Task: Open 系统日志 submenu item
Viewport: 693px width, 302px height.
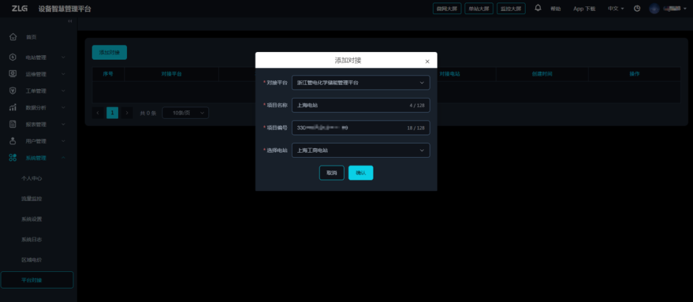Action: [32, 239]
